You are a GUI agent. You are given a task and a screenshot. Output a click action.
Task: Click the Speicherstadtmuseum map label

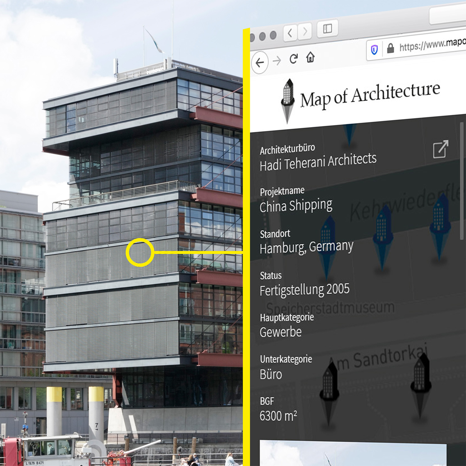coord(330,308)
